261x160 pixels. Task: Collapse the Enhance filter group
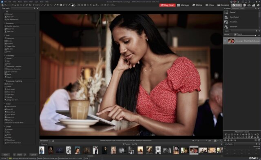pyautogui.click(x=4, y=24)
